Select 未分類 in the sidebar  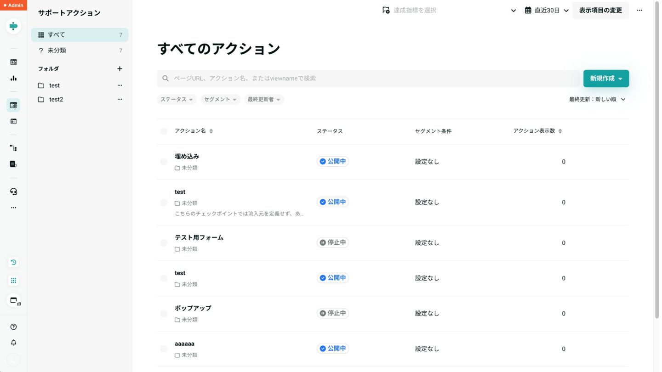[x=80, y=51]
